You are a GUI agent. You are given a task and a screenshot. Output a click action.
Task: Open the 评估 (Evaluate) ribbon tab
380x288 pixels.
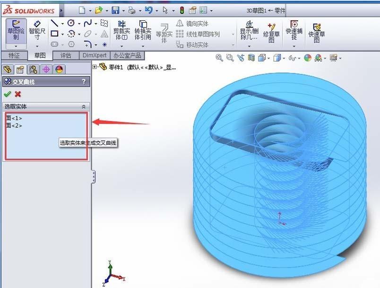[x=67, y=55]
